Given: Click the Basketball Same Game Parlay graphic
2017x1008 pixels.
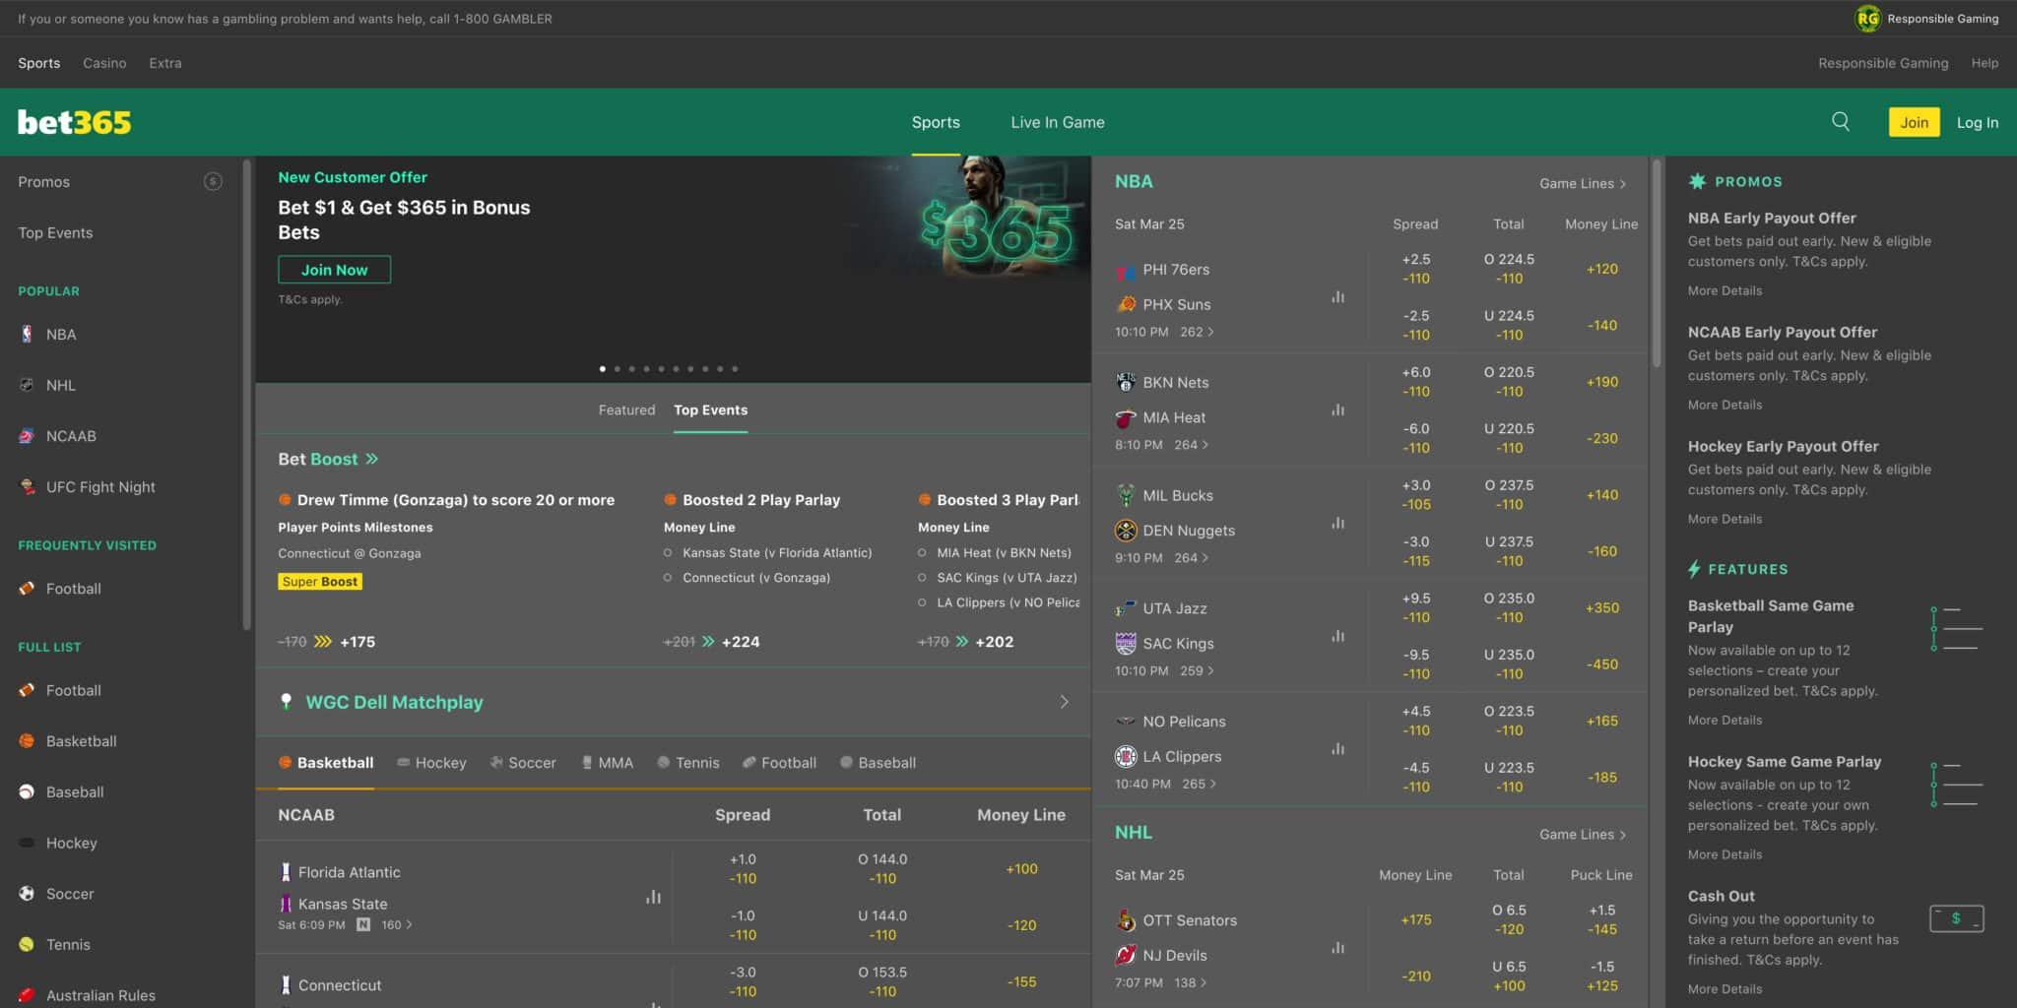Looking at the screenshot, I should click(1956, 628).
